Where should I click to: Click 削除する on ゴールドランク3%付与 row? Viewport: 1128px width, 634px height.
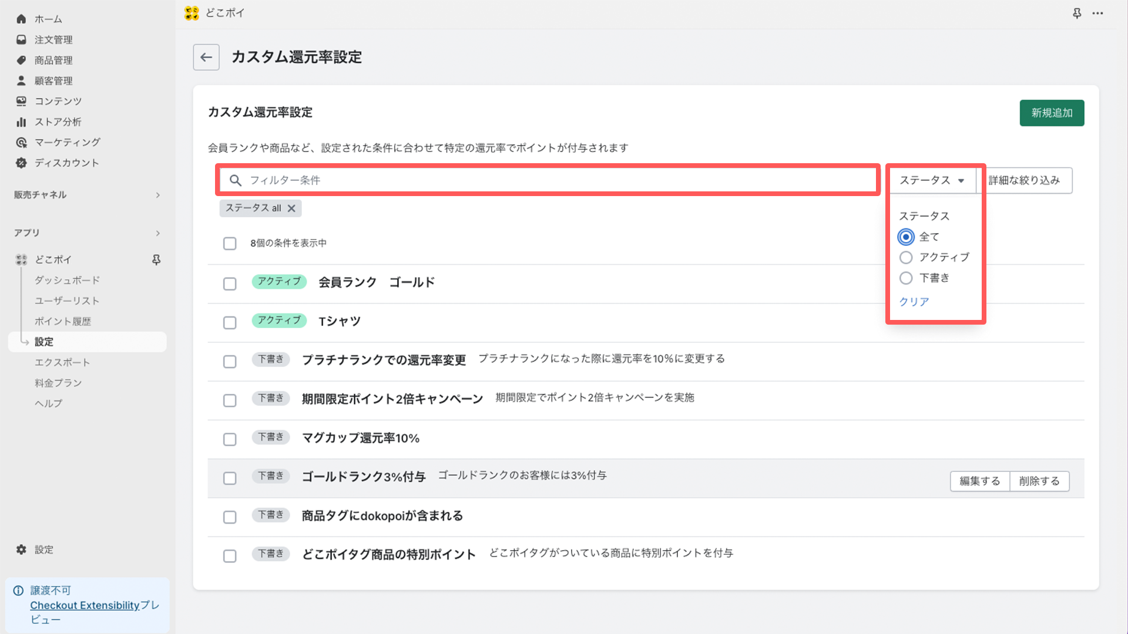point(1039,481)
